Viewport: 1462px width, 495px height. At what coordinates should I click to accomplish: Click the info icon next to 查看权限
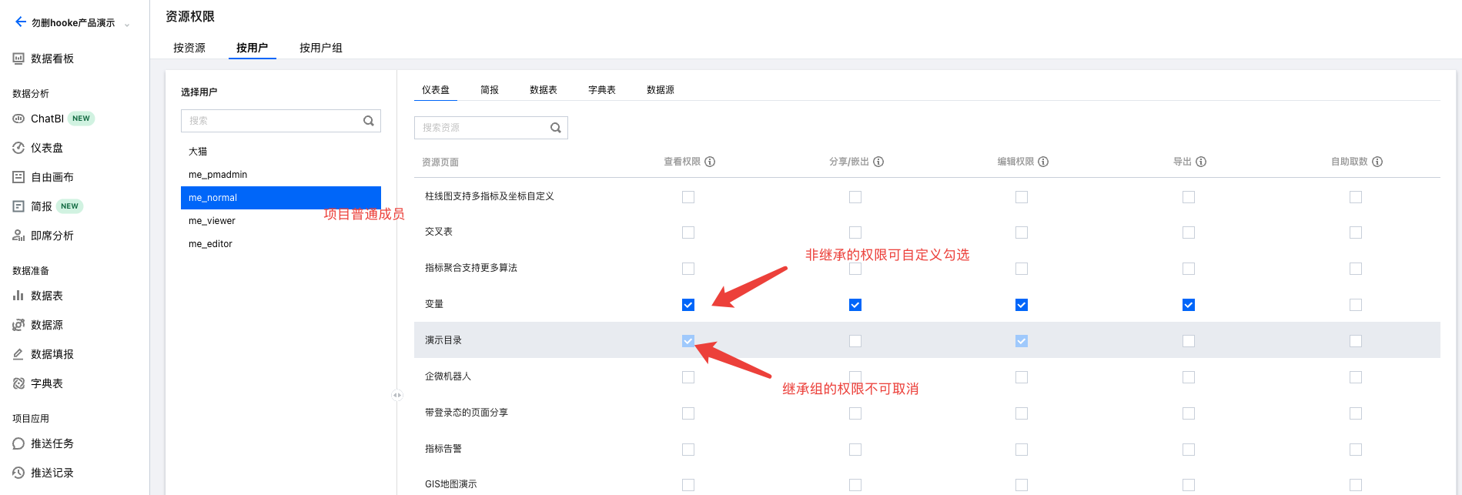[710, 162]
